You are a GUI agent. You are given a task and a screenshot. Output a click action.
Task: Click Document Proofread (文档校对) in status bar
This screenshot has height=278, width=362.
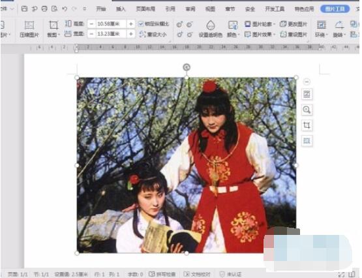[x=197, y=274]
